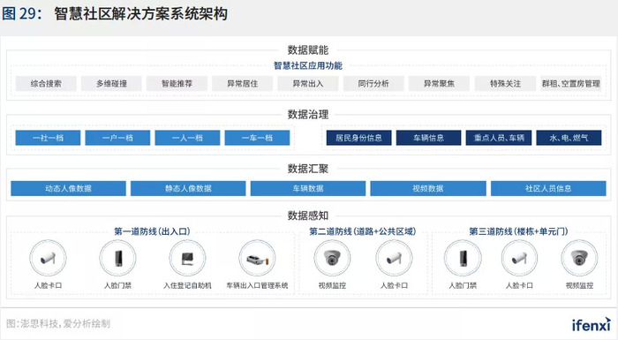Click the 社区人员信息 bar
Viewport: 618px width, 340px height.
pyautogui.click(x=548, y=188)
